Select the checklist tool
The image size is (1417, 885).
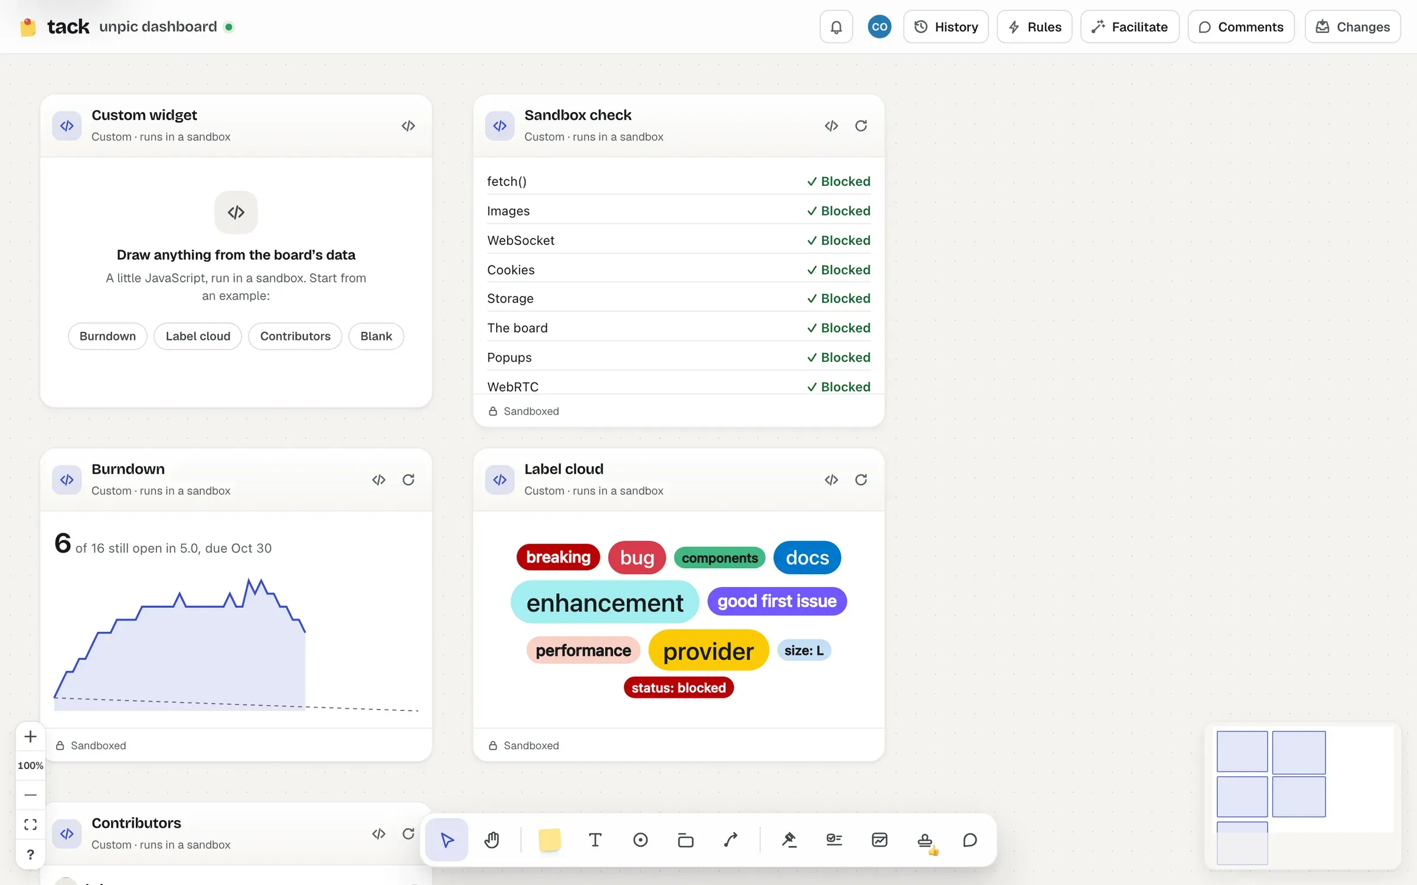click(x=834, y=840)
